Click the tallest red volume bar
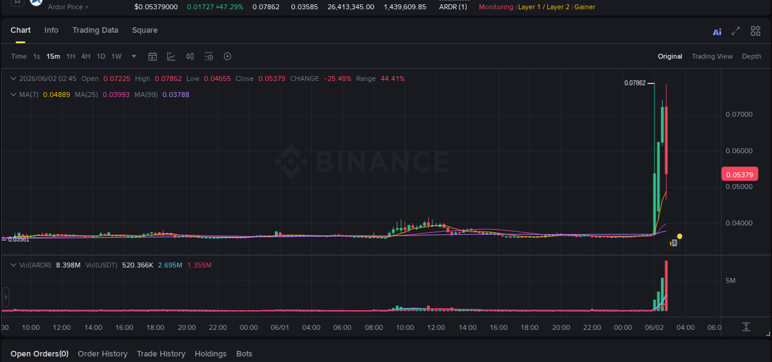The width and height of the screenshot is (772, 362). (x=666, y=286)
